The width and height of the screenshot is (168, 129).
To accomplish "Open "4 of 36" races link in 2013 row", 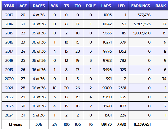I will pyautogui.click(x=39, y=15).
